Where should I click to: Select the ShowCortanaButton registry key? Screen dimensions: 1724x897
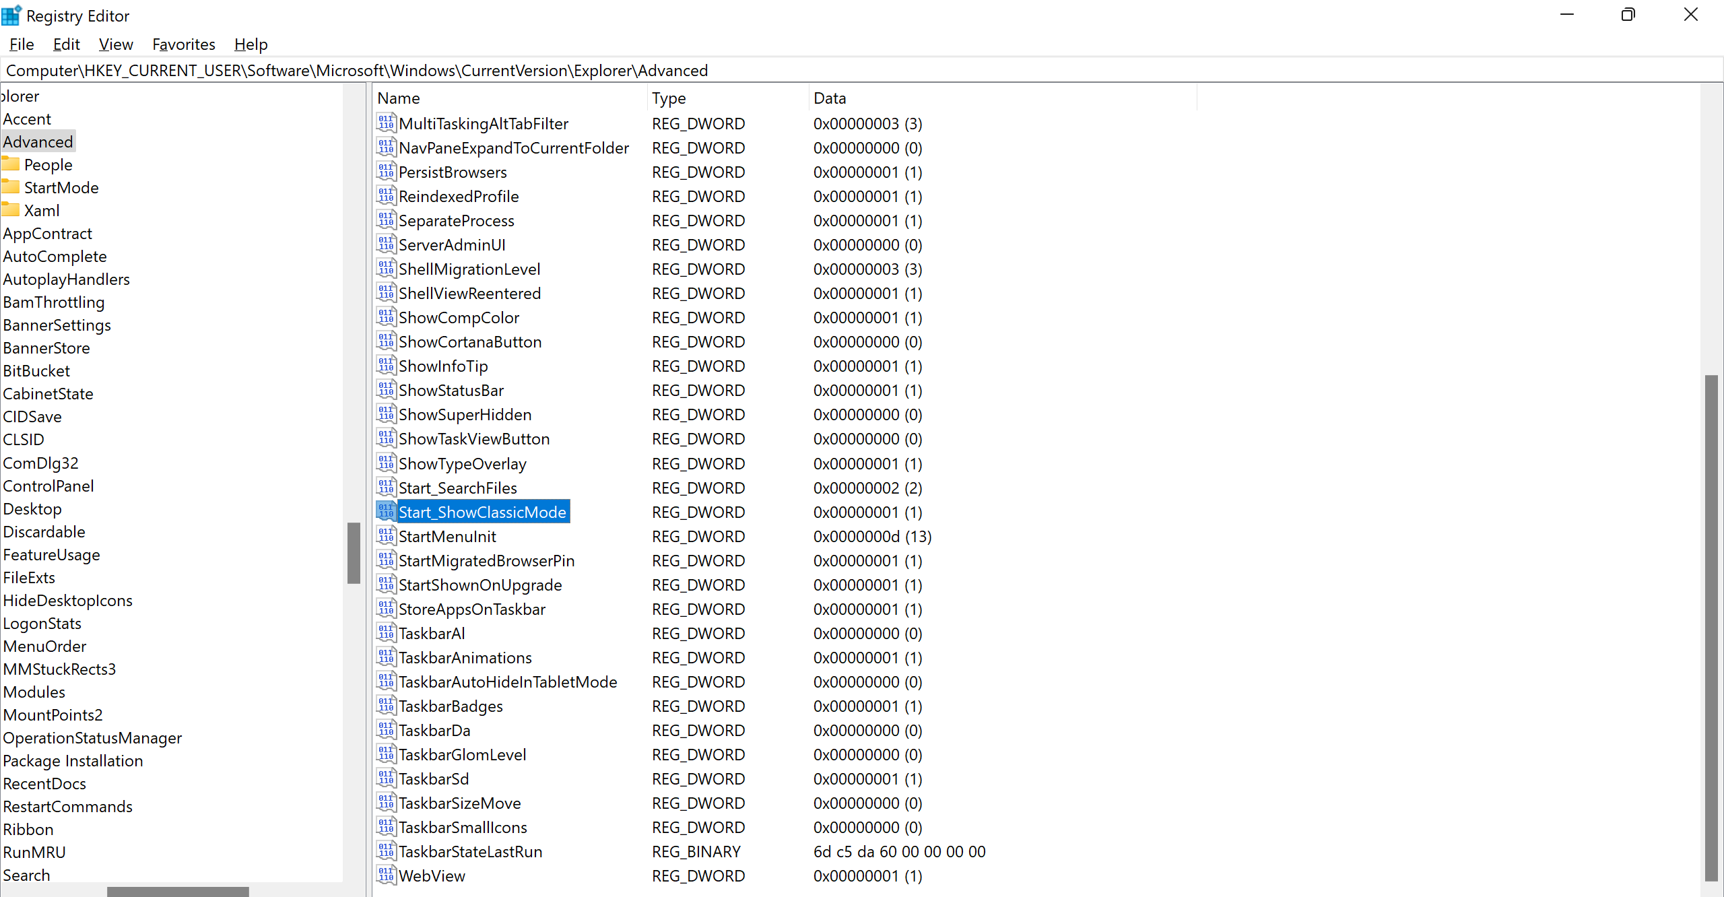tap(470, 341)
